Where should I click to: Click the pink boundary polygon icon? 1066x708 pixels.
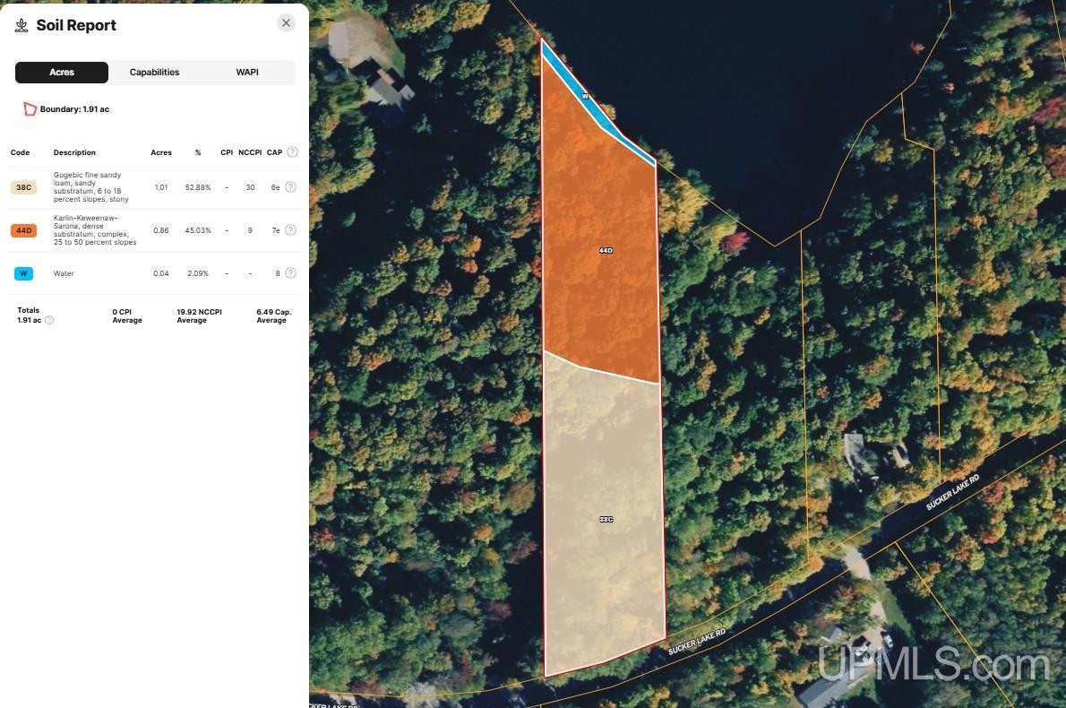coord(30,108)
